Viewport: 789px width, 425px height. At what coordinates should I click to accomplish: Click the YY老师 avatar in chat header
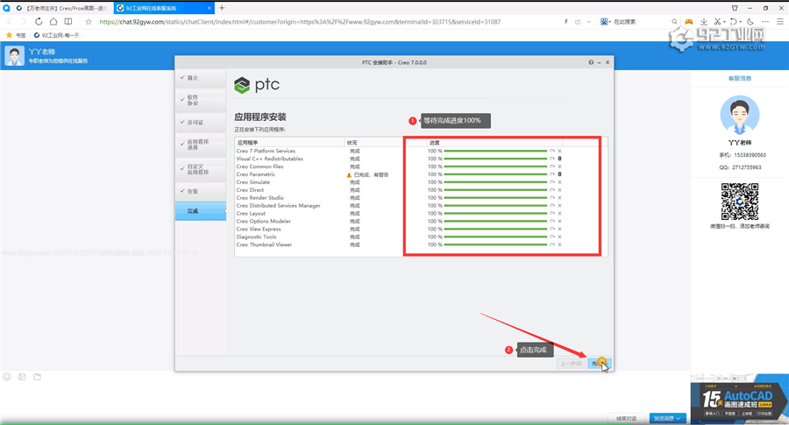(14, 56)
